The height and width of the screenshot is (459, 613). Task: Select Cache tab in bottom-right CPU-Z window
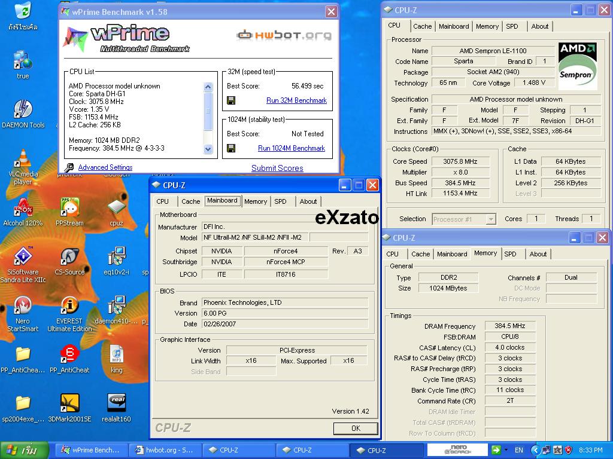(421, 254)
